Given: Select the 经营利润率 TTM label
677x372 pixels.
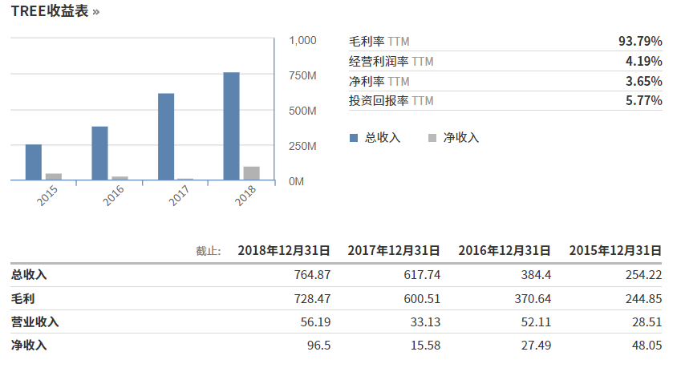Looking at the screenshot, I should tap(391, 61).
